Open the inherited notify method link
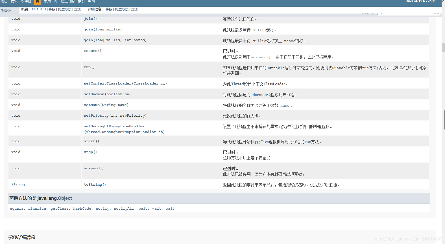 pos(102,208)
